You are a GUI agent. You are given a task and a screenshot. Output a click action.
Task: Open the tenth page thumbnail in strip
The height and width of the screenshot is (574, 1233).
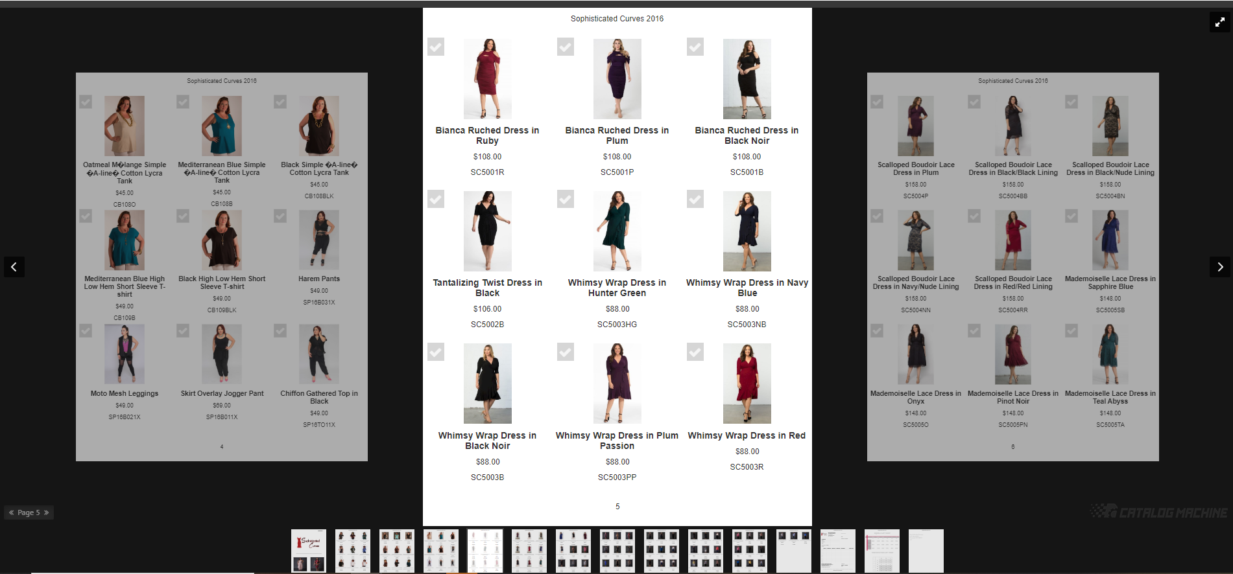706,551
